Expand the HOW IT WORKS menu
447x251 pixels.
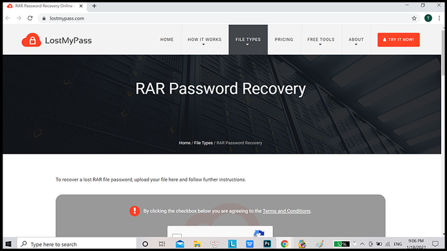tap(204, 39)
